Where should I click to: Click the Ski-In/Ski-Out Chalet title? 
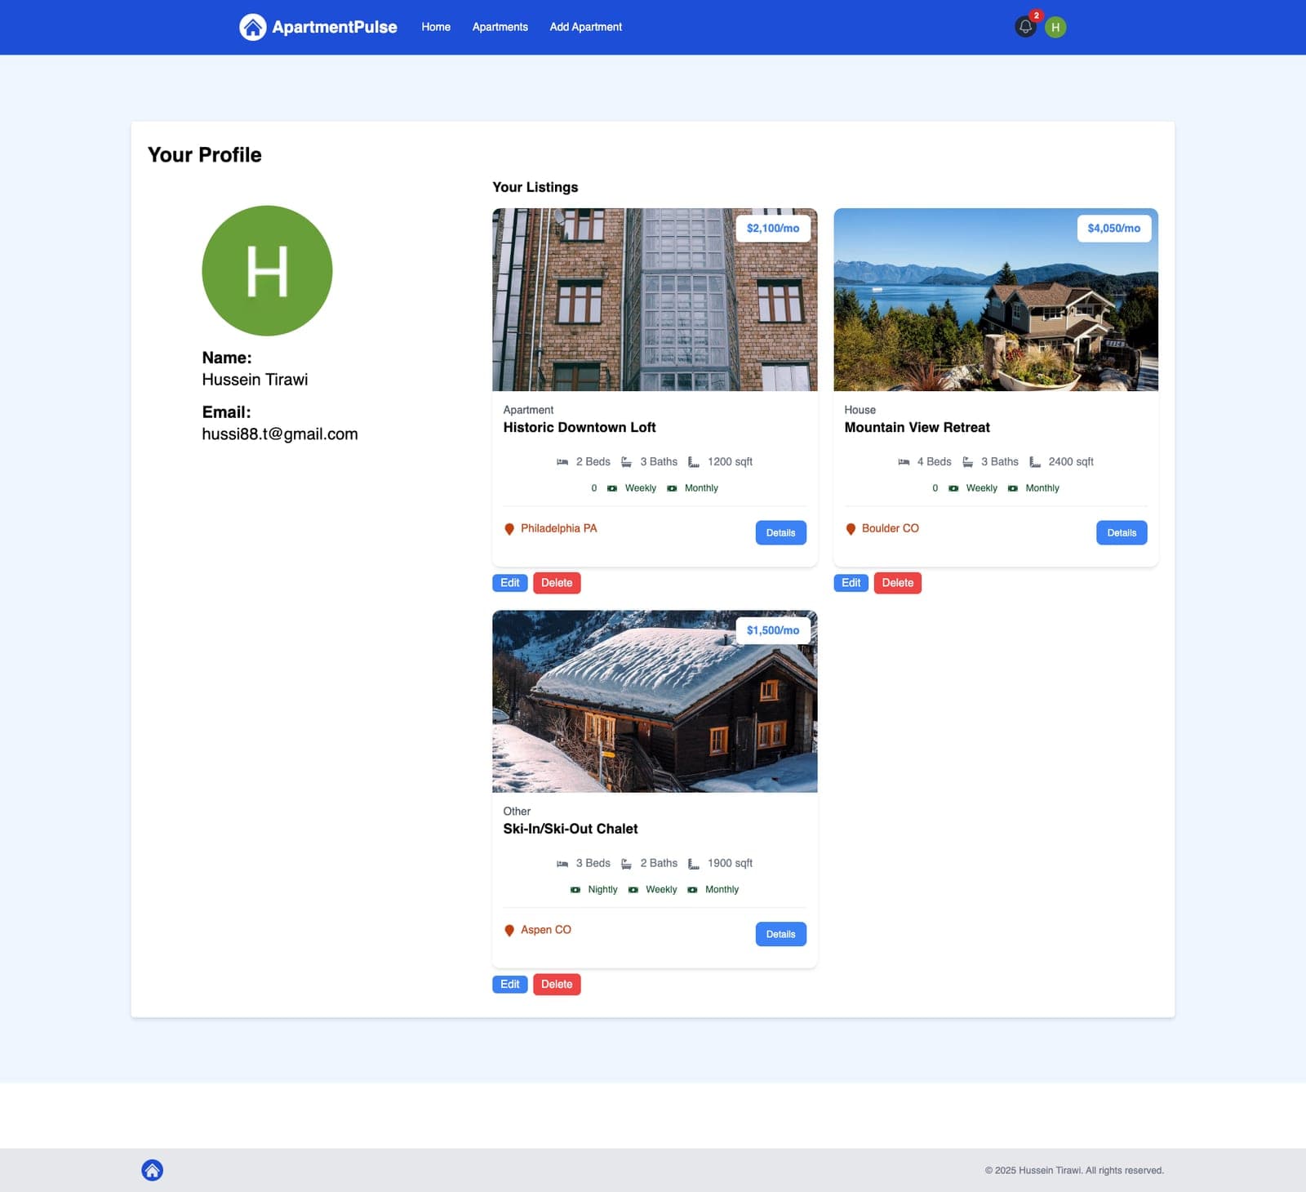[571, 830]
